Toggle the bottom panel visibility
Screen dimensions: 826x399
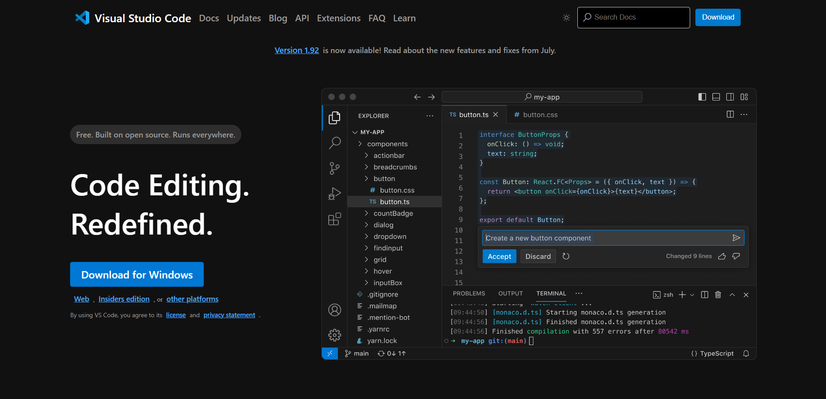[716, 97]
